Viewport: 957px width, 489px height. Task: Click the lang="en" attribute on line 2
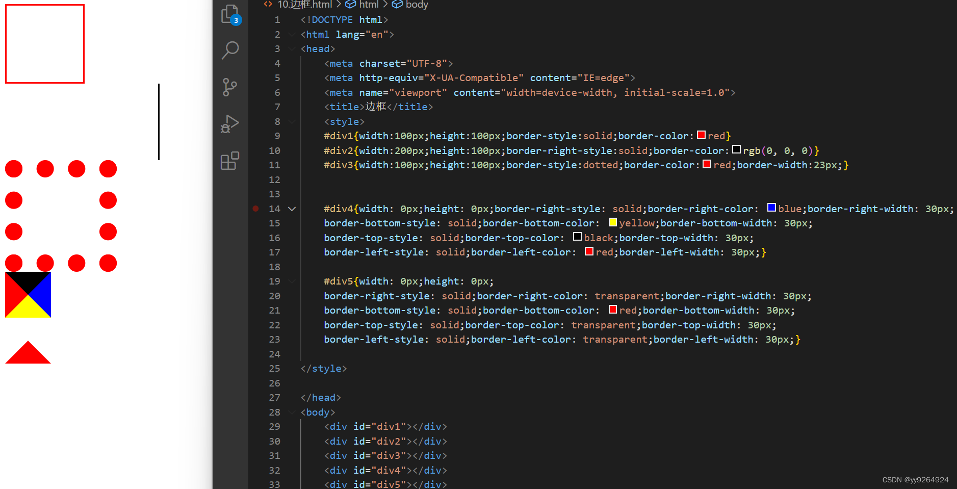(x=362, y=34)
